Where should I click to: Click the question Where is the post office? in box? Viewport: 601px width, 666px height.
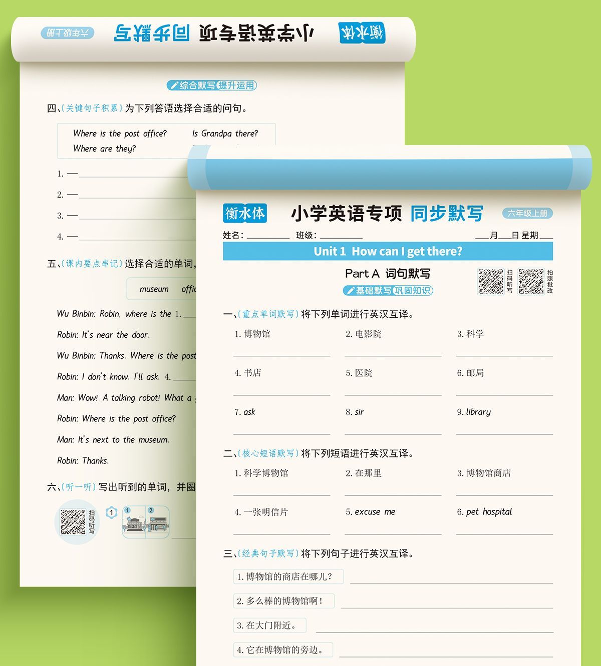[120, 134]
